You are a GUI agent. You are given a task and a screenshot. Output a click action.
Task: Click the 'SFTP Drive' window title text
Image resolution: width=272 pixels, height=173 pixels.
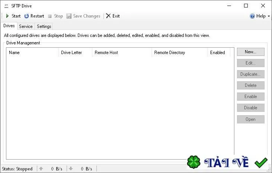pyautogui.click(x=22, y=6)
